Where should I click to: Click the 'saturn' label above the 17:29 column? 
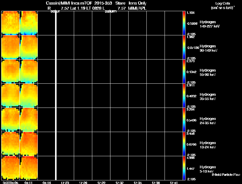(x=111, y=11)
